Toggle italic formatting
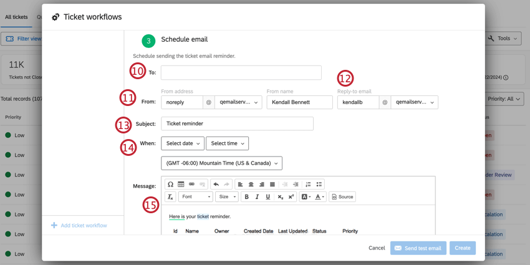The height and width of the screenshot is (265, 530). coord(257,196)
